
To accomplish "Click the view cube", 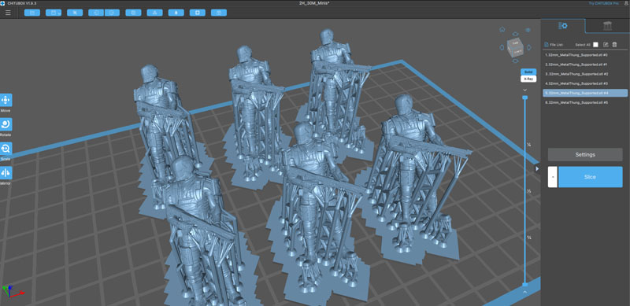I will 515,47.
